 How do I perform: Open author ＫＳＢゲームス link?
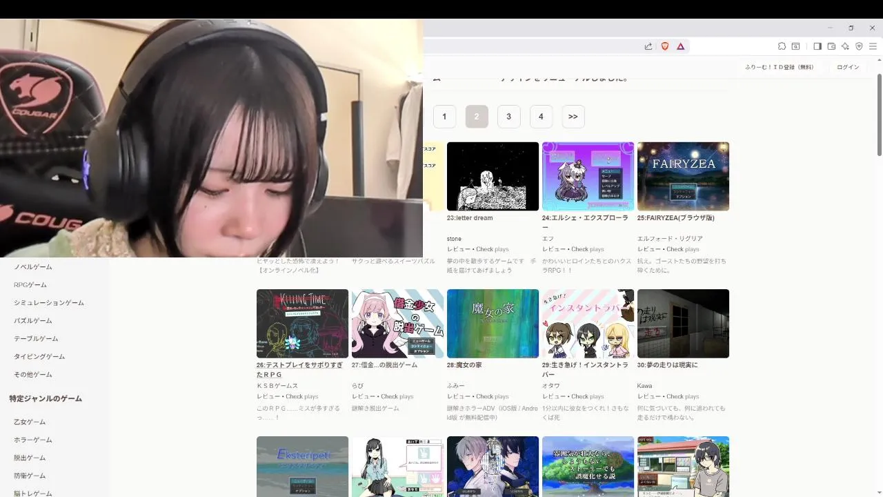tap(277, 386)
